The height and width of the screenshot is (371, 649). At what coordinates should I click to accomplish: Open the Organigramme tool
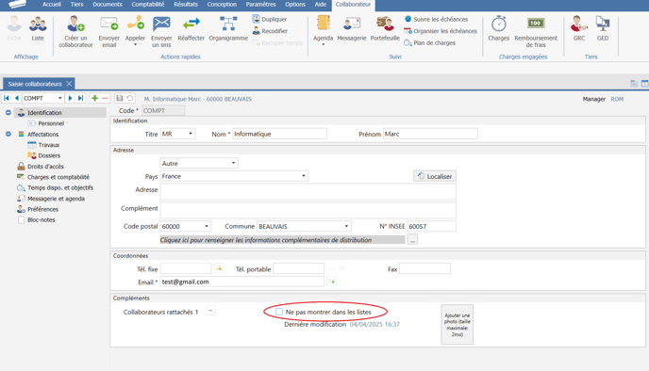[228, 24]
